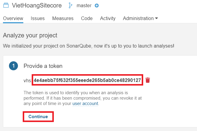
Task: Click the Analyze your project heading
Action: click(30, 36)
